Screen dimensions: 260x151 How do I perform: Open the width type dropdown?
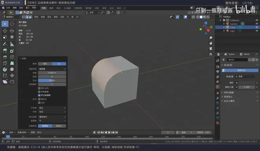coord(52,69)
